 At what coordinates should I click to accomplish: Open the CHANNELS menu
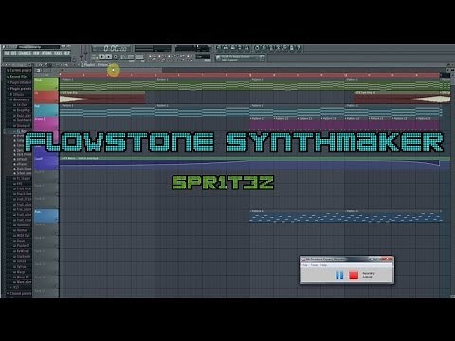coord(25,53)
